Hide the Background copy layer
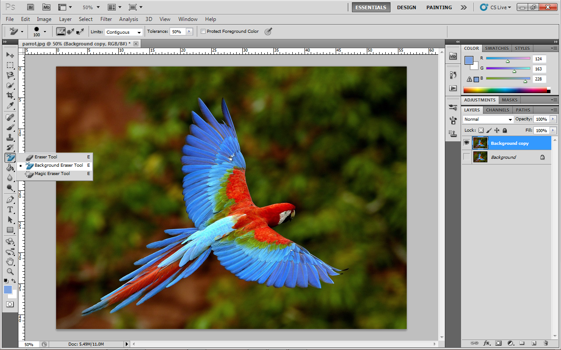 click(466, 143)
